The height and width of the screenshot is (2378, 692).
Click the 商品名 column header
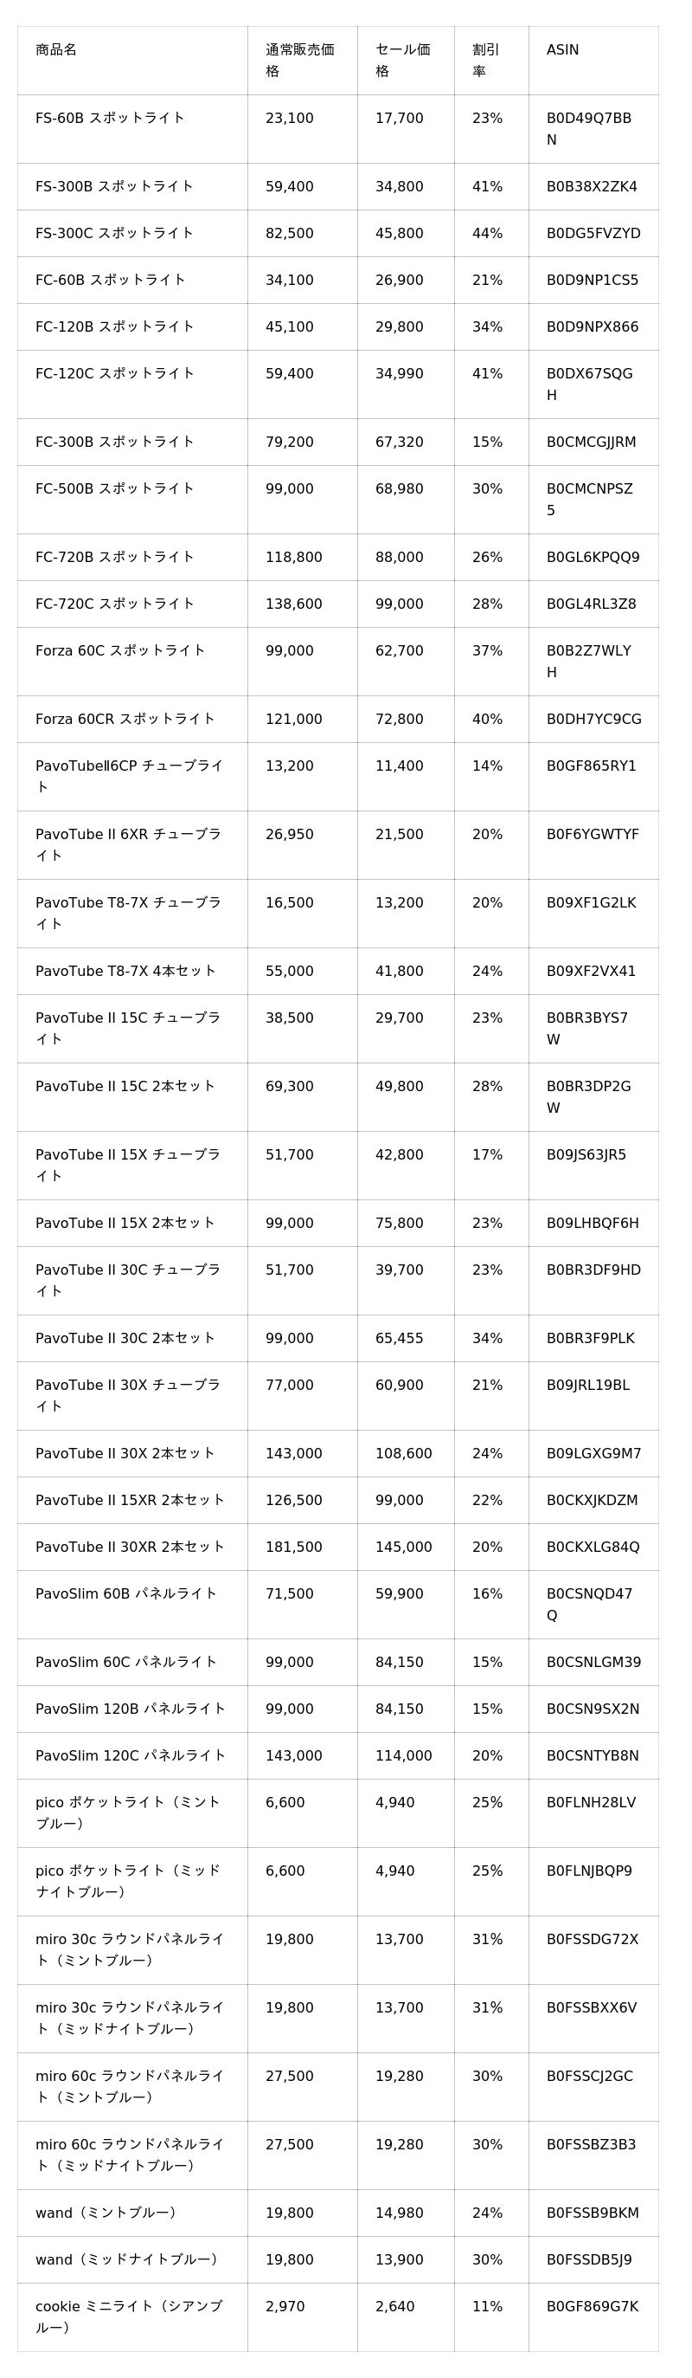(x=56, y=50)
